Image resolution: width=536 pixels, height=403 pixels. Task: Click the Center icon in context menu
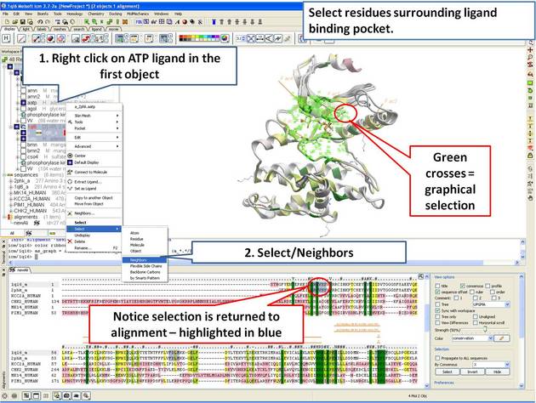pyautogui.click(x=70, y=156)
